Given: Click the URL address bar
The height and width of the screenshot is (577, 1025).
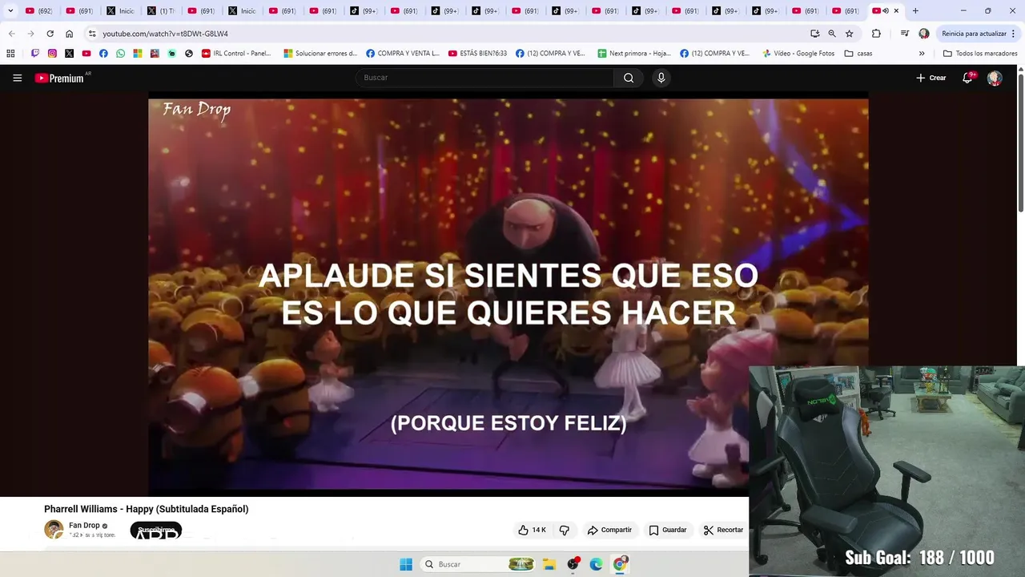Looking at the screenshot, I should [x=448, y=34].
